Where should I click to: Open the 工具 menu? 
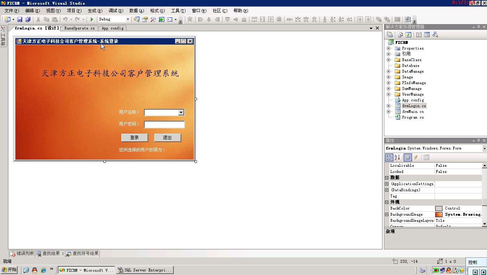point(178,11)
